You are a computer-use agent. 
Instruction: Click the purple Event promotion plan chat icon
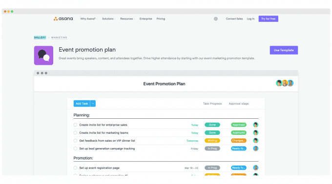tap(43, 55)
